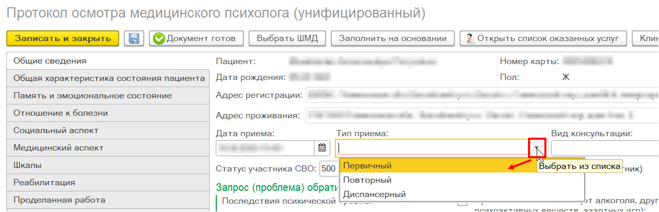Choose Повторный in the list

click(367, 180)
